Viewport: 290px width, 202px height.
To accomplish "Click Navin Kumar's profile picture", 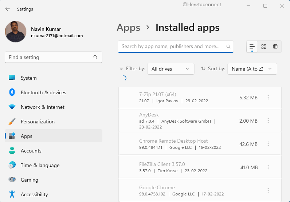I will [16, 32].
